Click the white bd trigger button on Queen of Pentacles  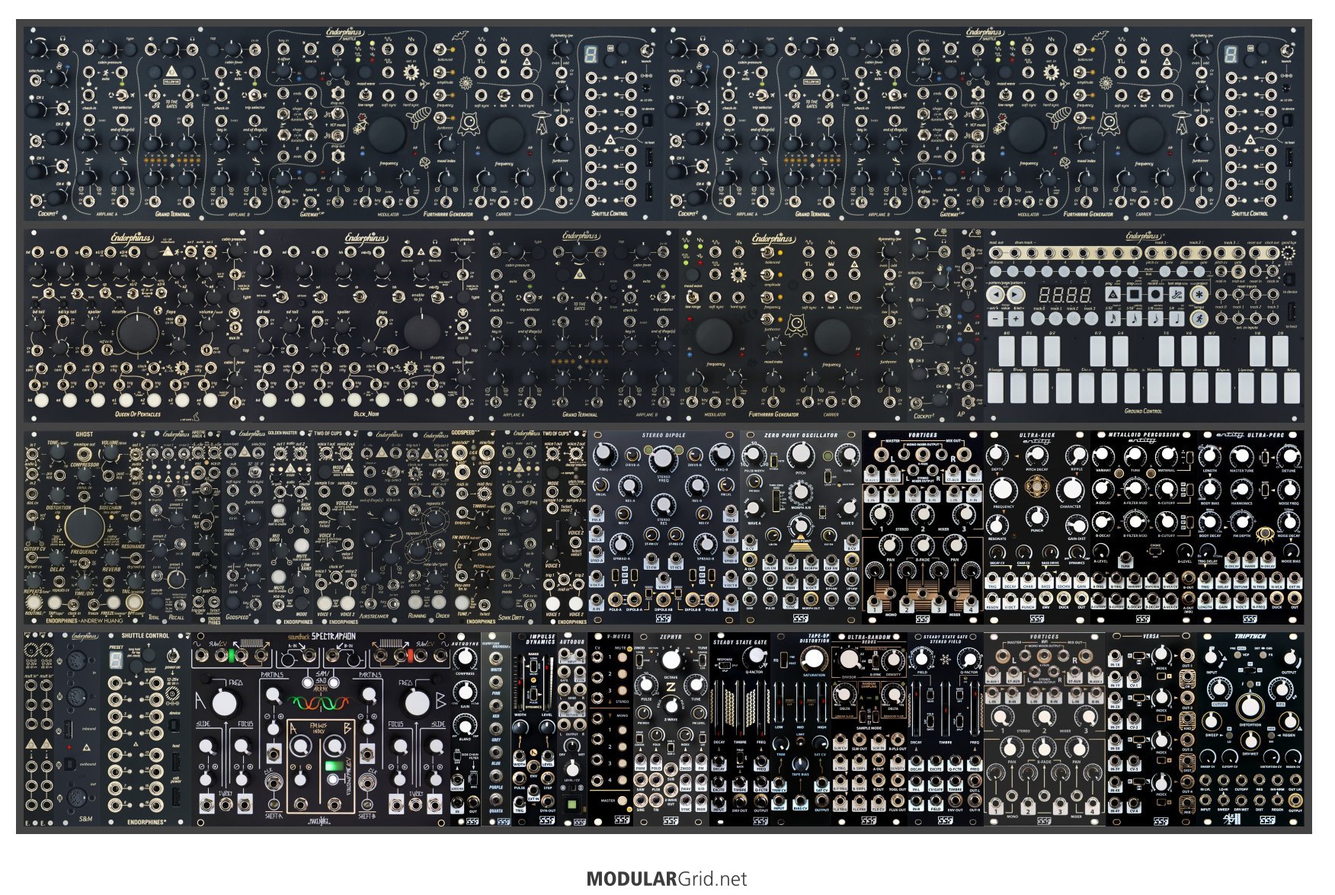tap(41, 401)
